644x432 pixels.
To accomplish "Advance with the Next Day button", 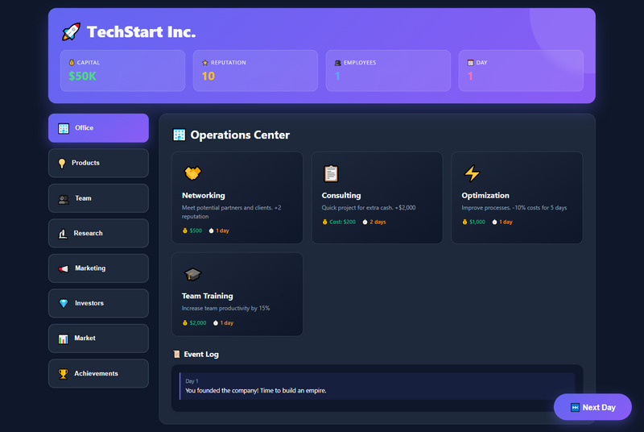I will [592, 407].
